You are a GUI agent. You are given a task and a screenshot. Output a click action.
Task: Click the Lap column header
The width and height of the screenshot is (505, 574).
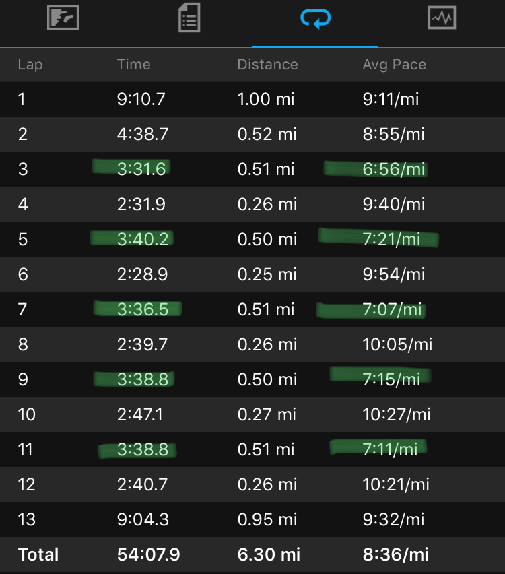[x=30, y=65]
